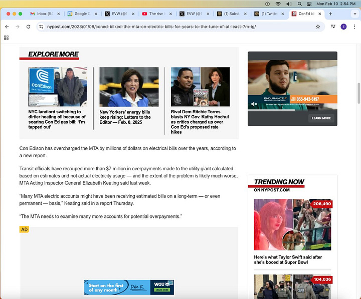Image resolution: width=361 pixels, height=299 pixels.
Task: Click the WGU 'Start on the first' banner ad
Action: [129, 287]
